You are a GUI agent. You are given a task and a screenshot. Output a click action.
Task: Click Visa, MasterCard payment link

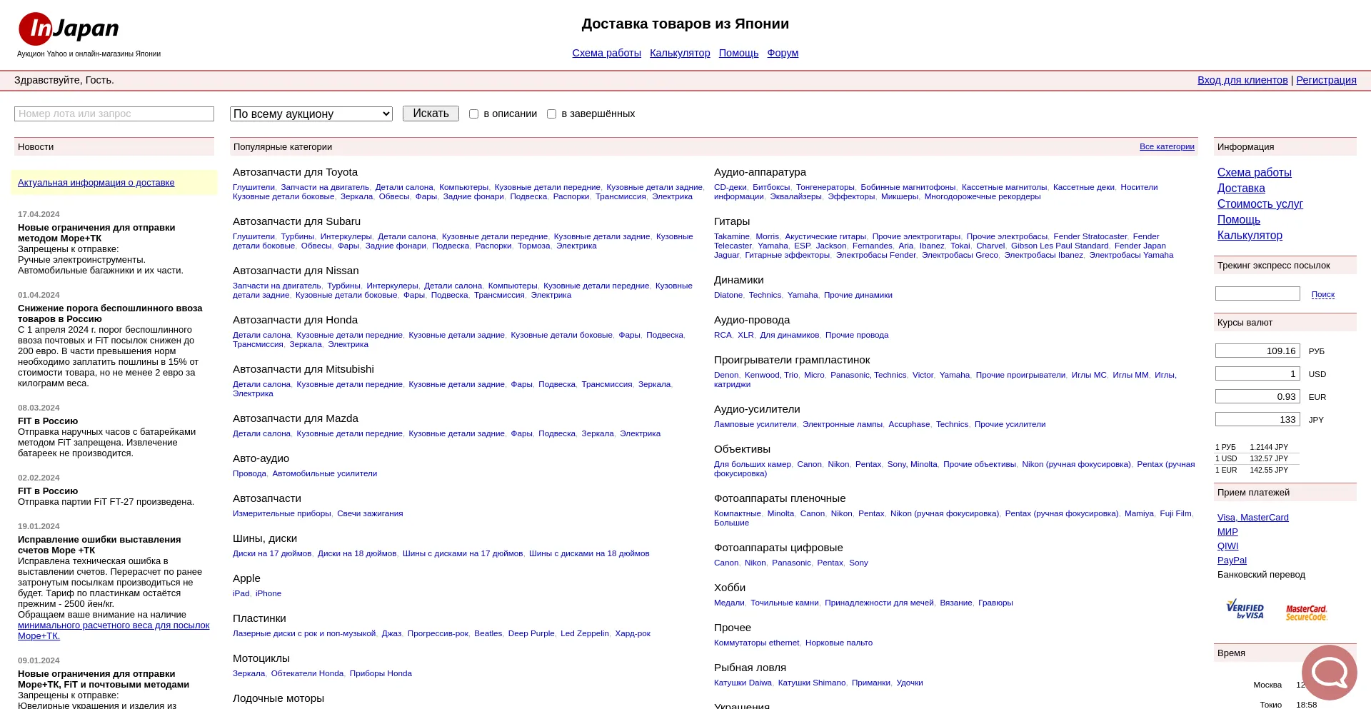pos(1252,518)
